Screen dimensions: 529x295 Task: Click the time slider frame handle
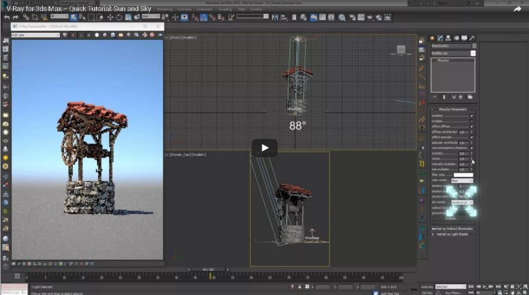pyautogui.click(x=207, y=270)
